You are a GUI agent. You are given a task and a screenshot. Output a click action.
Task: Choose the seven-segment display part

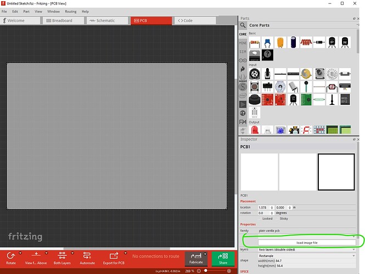point(306,130)
